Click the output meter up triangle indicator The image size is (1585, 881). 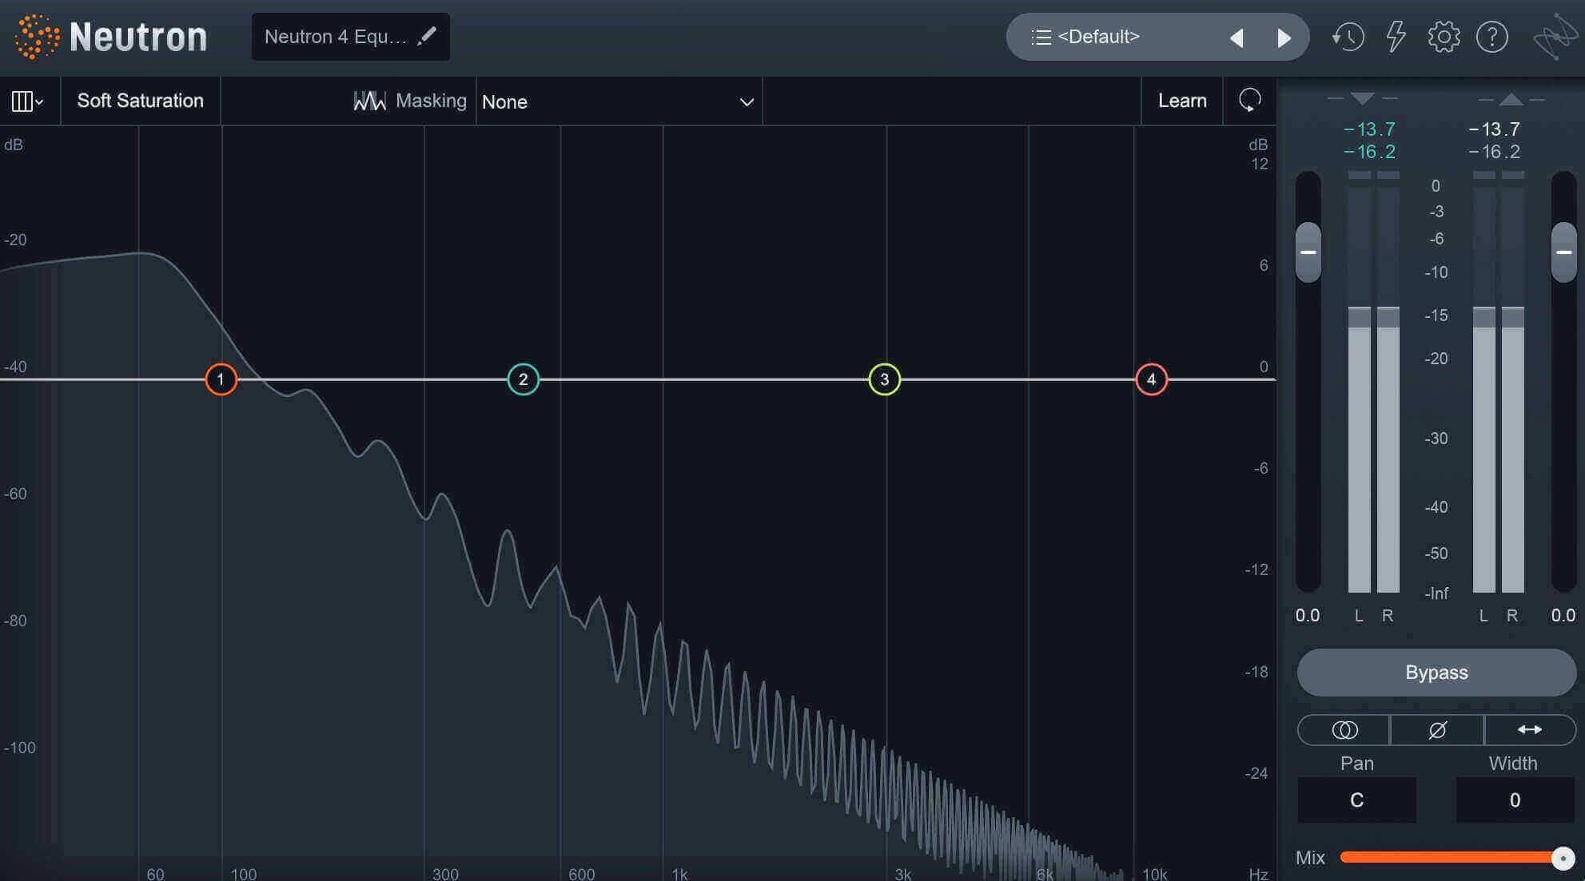1511,99
